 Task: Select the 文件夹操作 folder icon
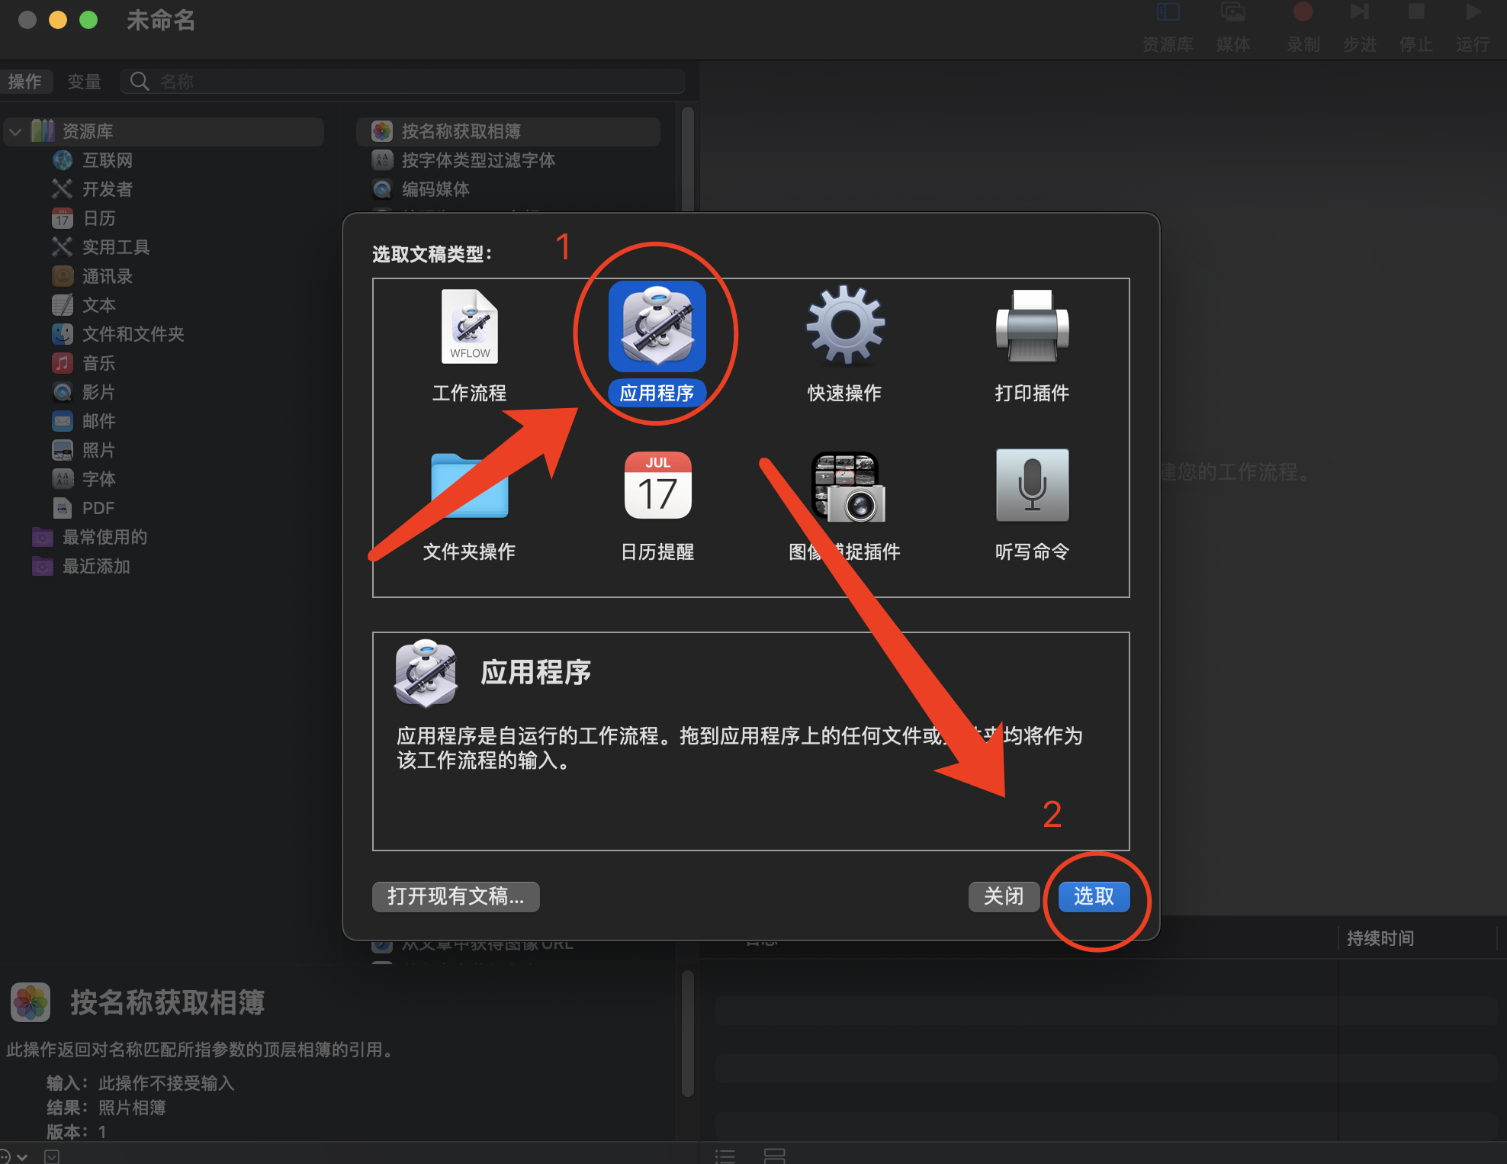point(469,487)
